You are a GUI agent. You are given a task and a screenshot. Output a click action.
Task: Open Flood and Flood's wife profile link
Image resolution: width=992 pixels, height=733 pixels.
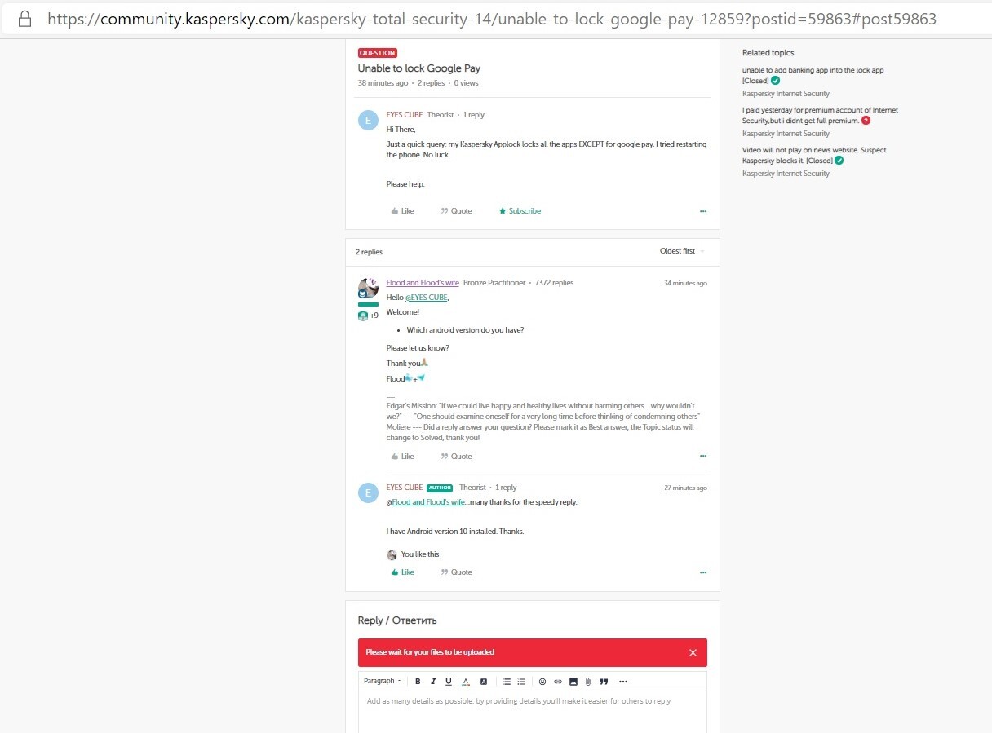[423, 283]
